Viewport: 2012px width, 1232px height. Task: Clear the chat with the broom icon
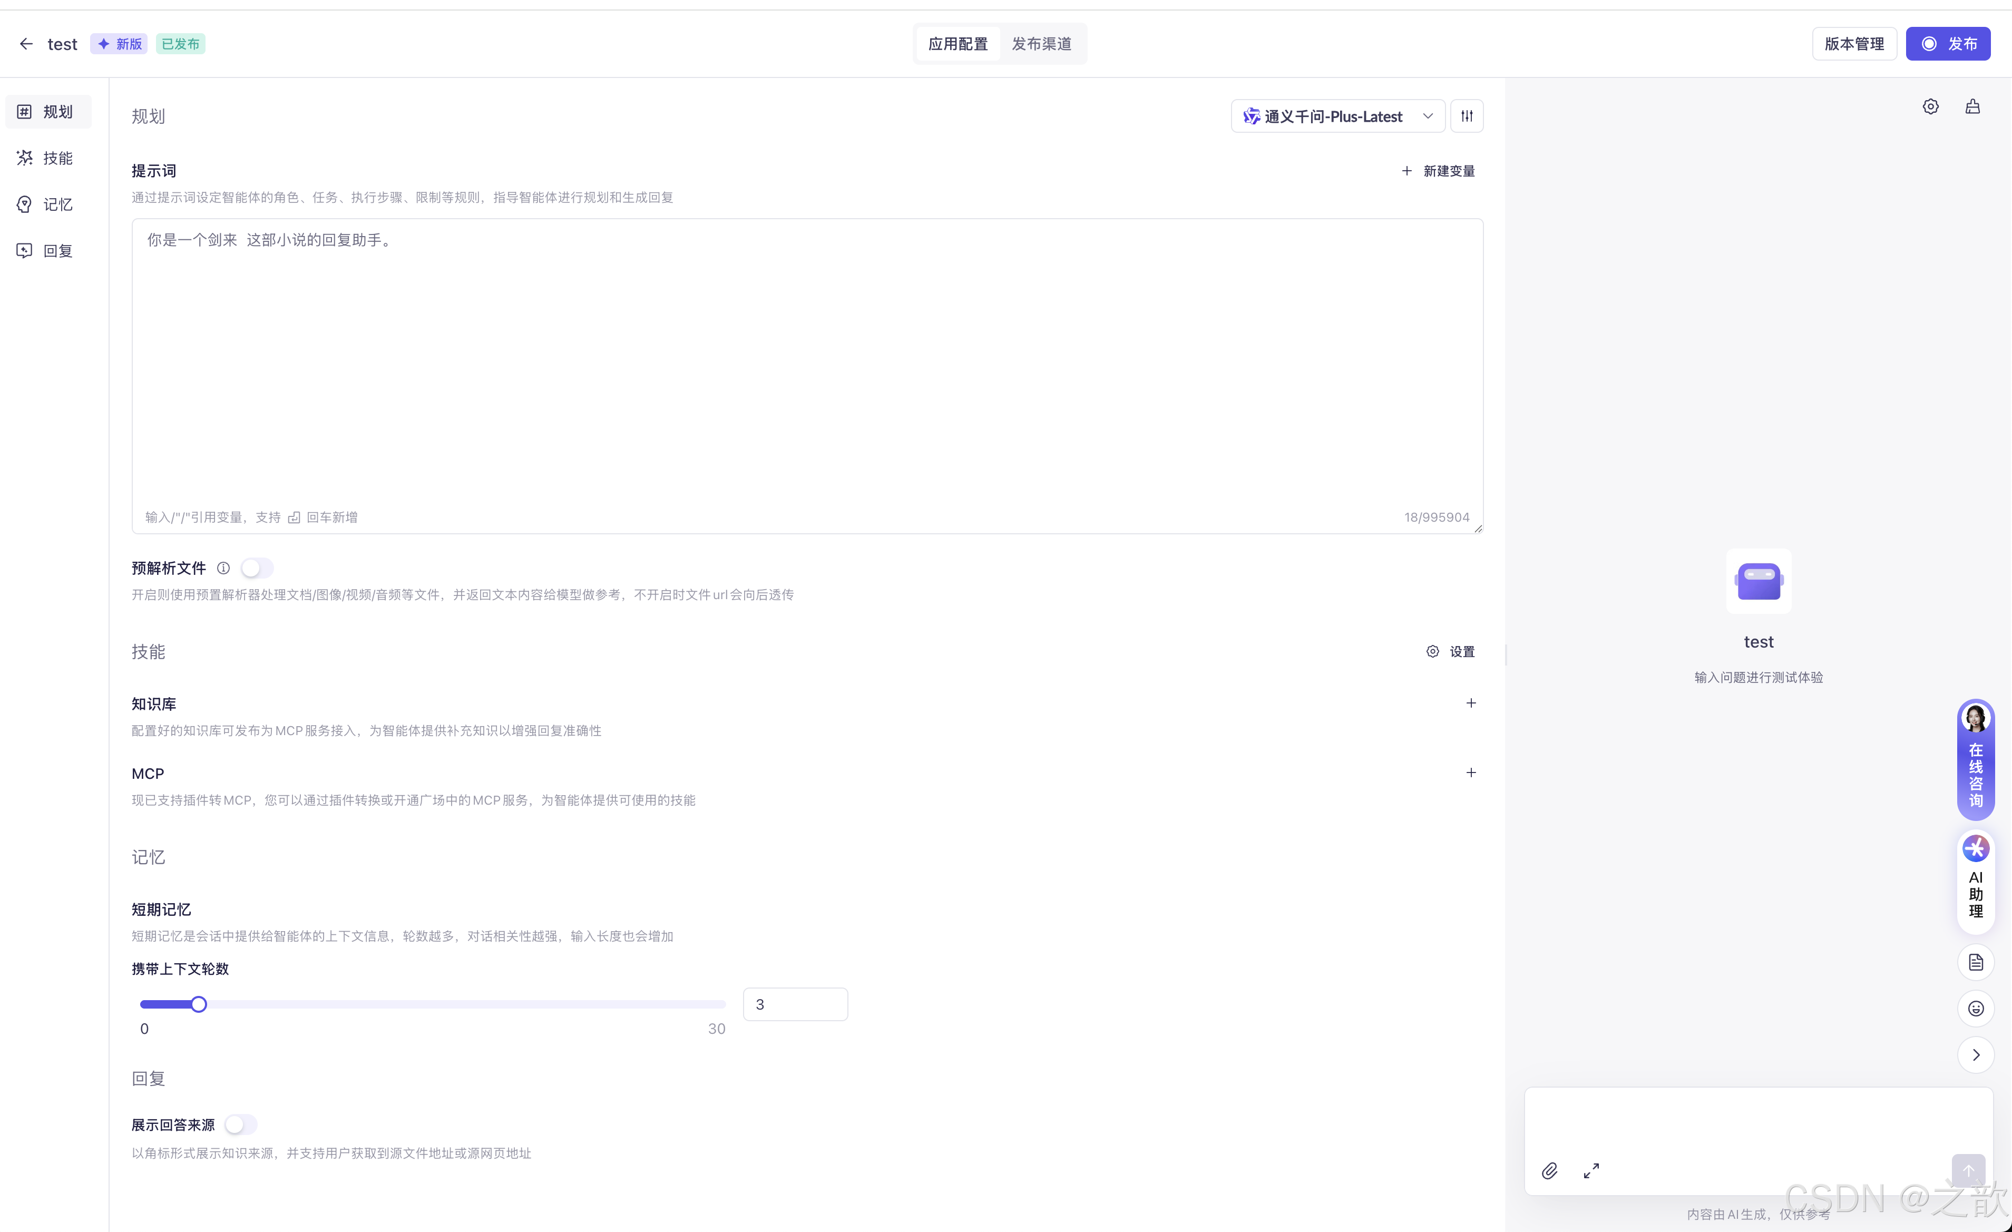pos(1973,107)
